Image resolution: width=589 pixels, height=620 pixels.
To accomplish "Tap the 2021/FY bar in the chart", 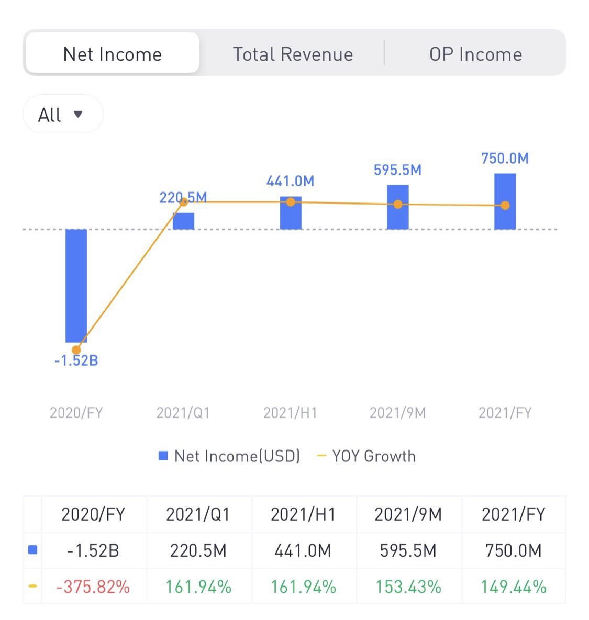I will coord(505,201).
